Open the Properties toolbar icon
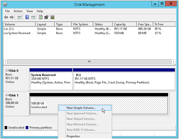This screenshot has height=139, width=179. [46, 17]
